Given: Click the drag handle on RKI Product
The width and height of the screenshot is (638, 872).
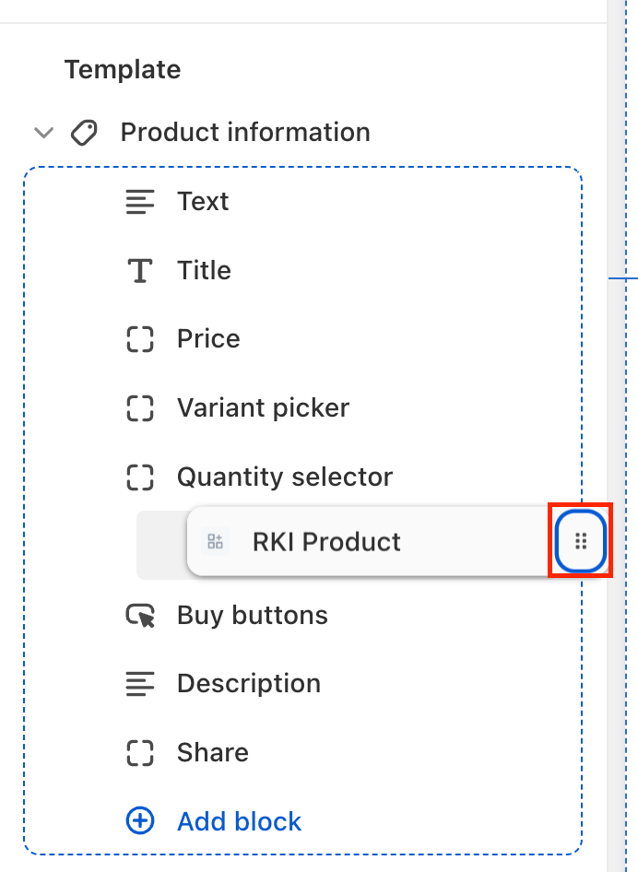Looking at the screenshot, I should [581, 541].
